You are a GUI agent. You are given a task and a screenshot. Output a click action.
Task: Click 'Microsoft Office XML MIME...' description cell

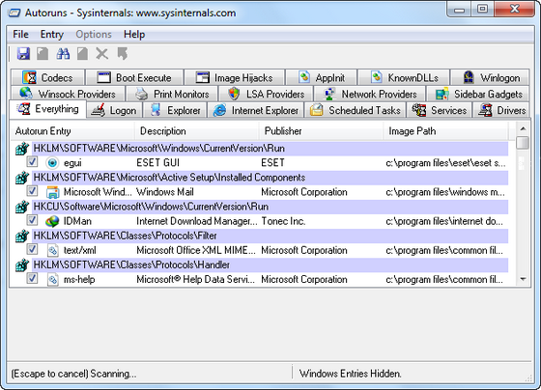click(x=196, y=250)
